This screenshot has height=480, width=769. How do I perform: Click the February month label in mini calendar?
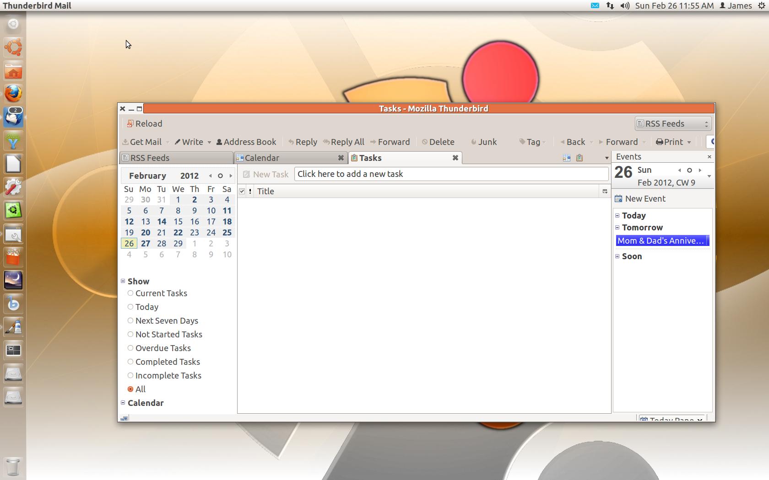(147, 176)
